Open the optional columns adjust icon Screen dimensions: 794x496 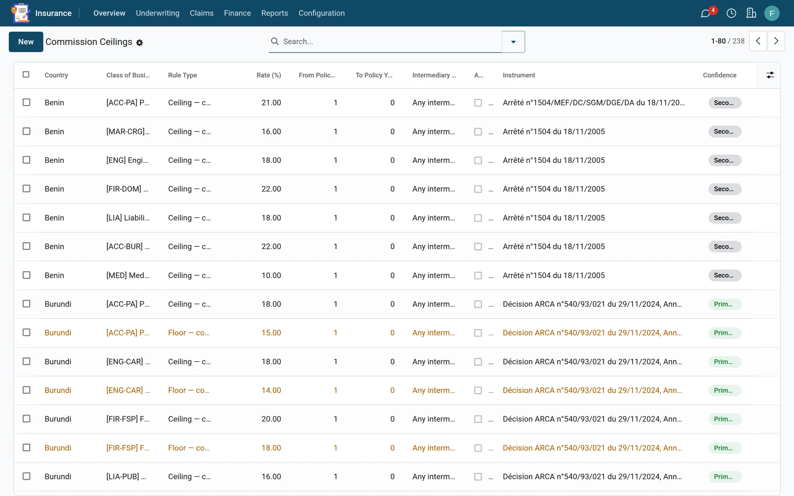pyautogui.click(x=770, y=75)
